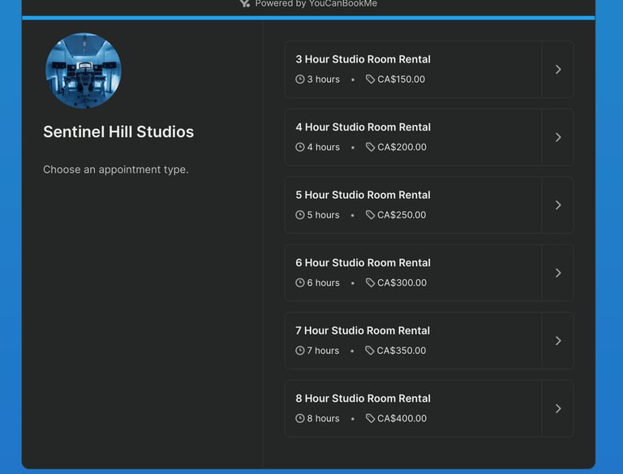Click the '8 hours' duration text

(x=324, y=418)
